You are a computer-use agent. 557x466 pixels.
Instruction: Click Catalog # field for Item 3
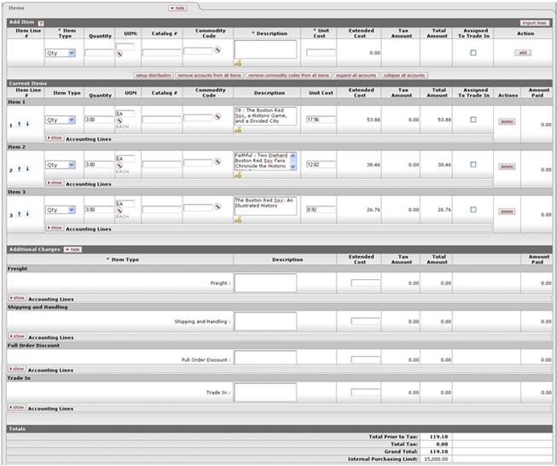coord(161,210)
